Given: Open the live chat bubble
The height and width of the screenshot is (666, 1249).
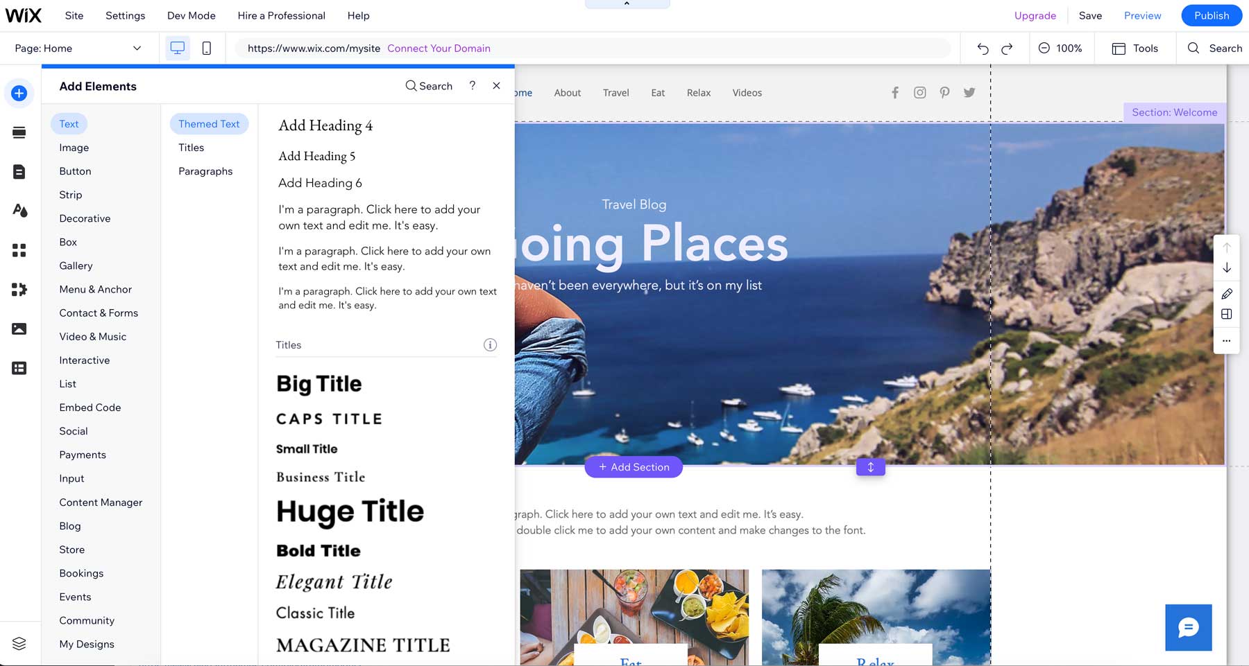Looking at the screenshot, I should tap(1188, 627).
